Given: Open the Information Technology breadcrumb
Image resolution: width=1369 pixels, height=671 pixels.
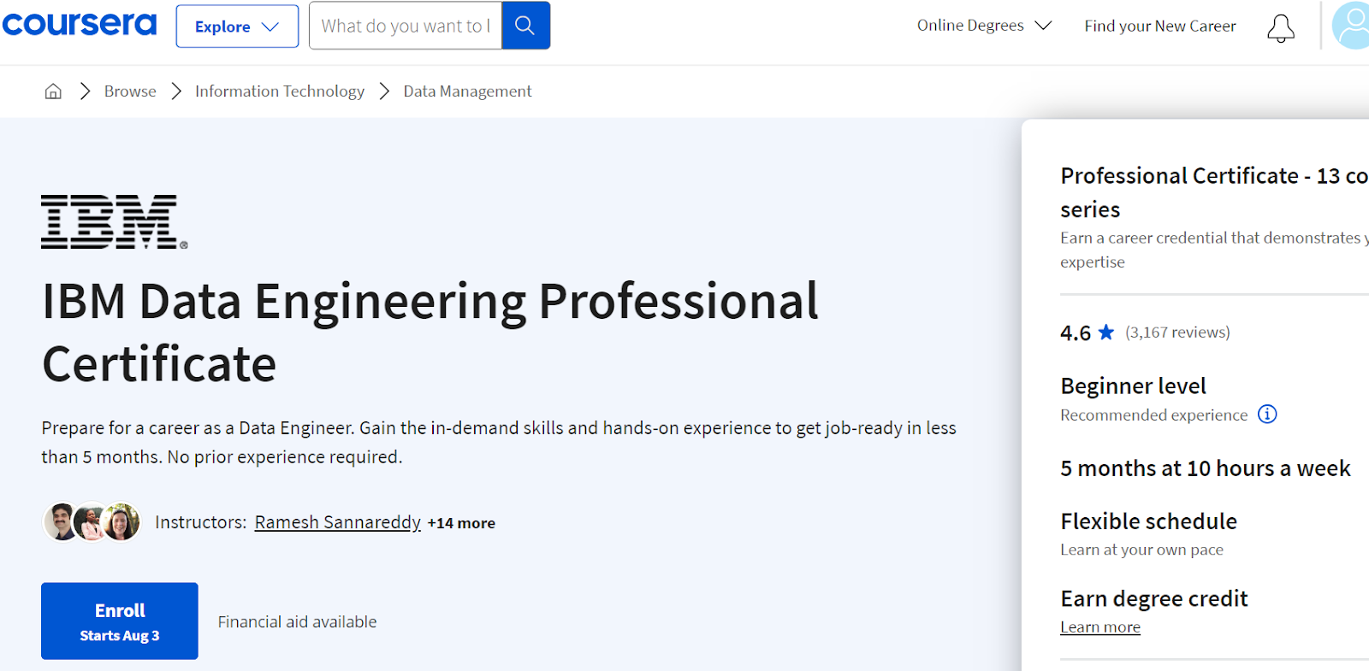Looking at the screenshot, I should point(279,91).
